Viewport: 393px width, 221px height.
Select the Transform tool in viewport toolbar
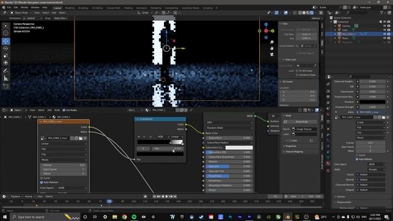tap(6, 63)
